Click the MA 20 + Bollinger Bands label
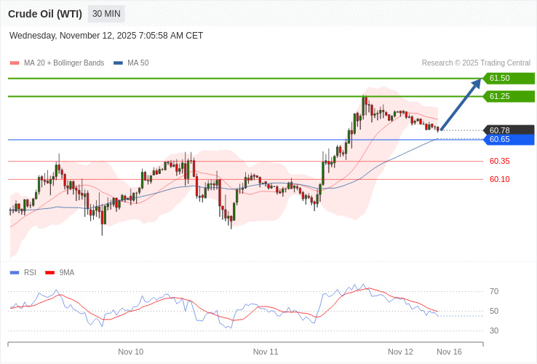Screen dimensions: 537x364 click(64, 63)
